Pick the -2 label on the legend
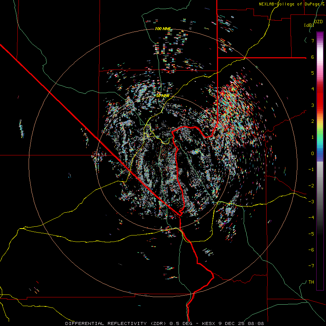 coord(311,186)
